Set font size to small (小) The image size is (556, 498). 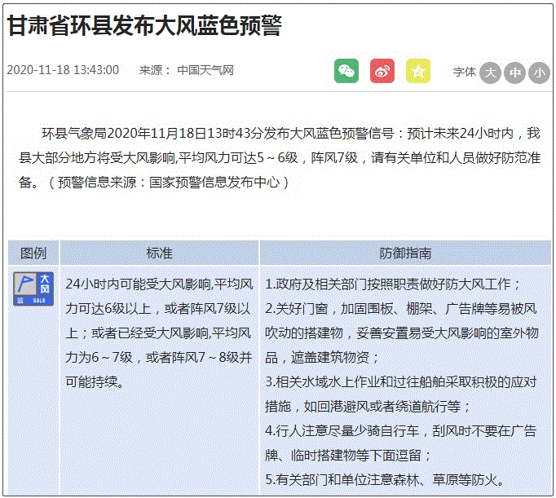539,73
